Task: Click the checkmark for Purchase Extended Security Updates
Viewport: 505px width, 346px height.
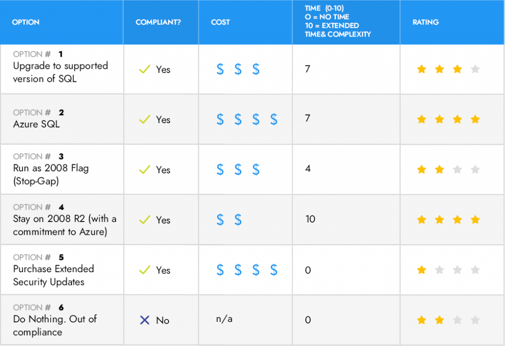Action: (x=144, y=270)
